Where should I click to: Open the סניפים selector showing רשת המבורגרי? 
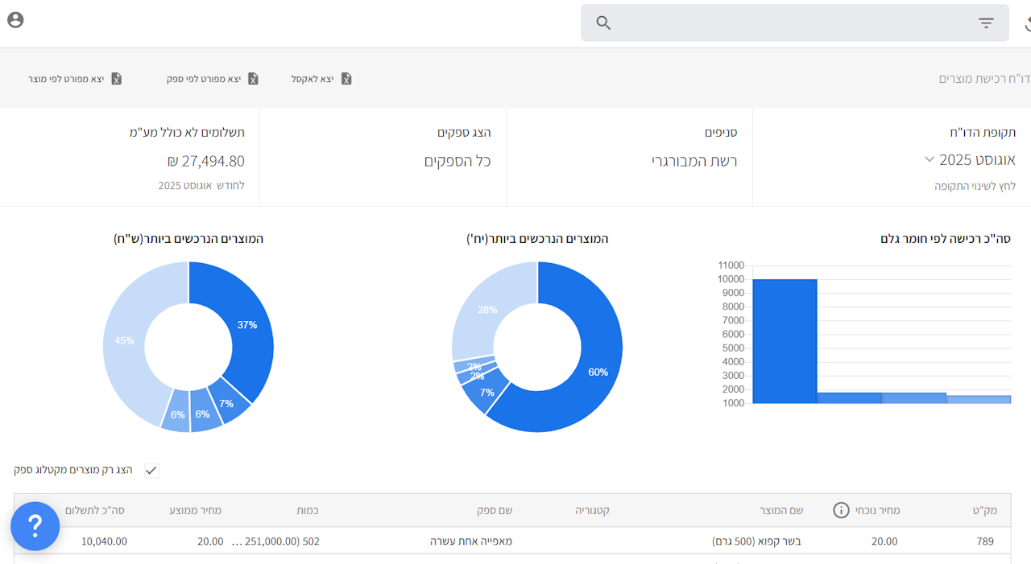click(694, 161)
